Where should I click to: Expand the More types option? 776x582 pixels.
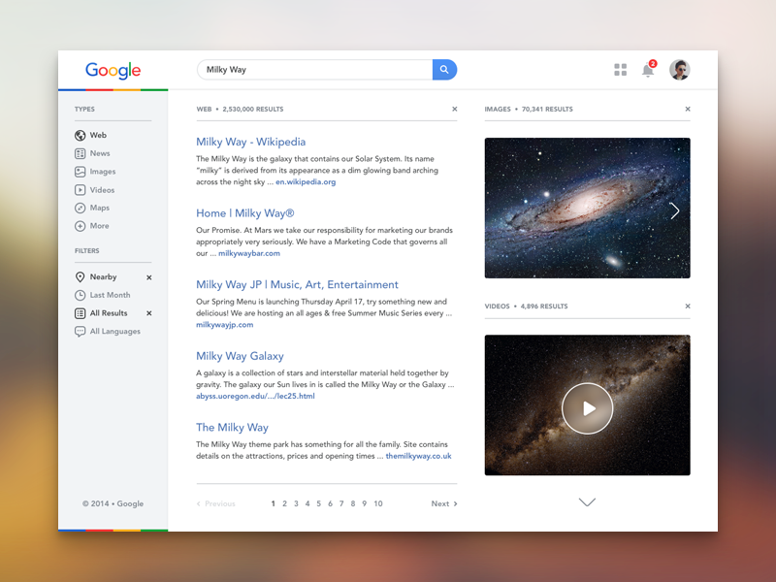99,226
